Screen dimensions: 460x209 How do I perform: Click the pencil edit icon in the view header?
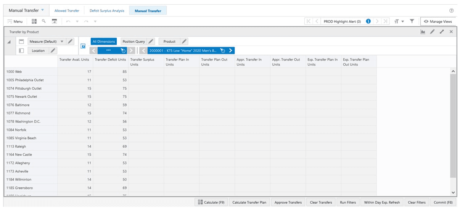(x=433, y=32)
